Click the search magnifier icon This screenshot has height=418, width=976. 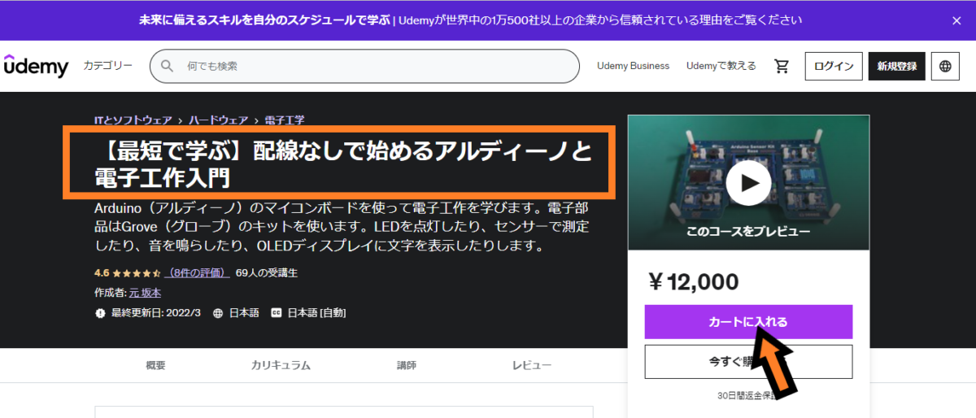pyautogui.click(x=167, y=66)
